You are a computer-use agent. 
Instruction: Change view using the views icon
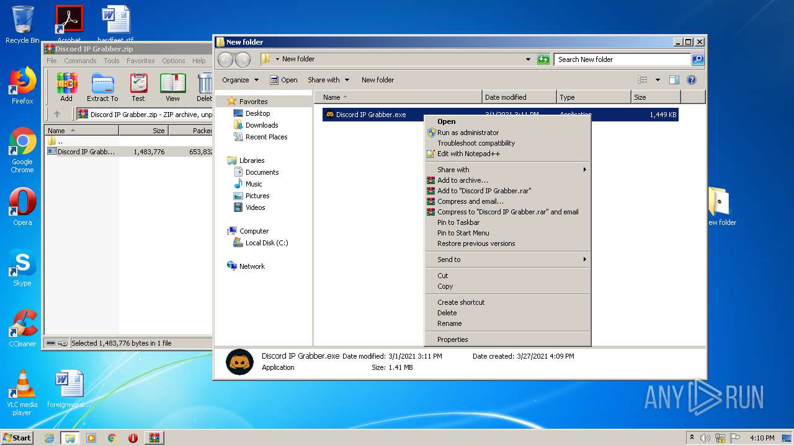[x=643, y=80]
